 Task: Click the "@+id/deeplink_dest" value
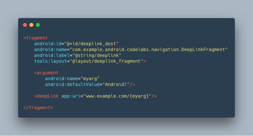[92, 44]
